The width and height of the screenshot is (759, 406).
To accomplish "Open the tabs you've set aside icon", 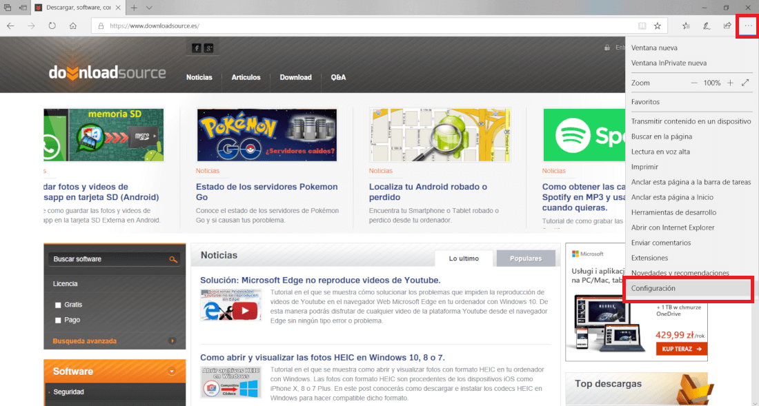I will tap(8, 8).
